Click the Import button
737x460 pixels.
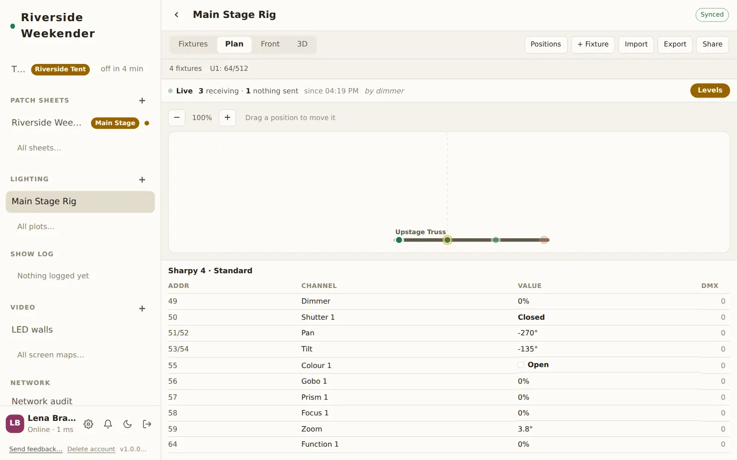(636, 45)
